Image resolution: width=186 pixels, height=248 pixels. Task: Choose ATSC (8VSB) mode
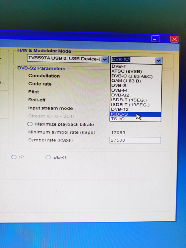[136, 71]
